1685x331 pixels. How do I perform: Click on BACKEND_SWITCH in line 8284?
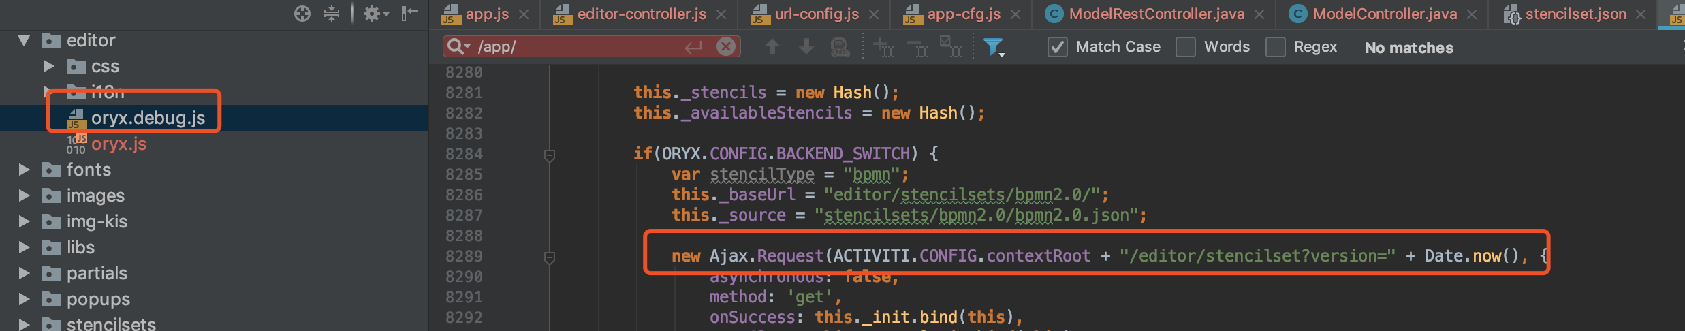[843, 154]
